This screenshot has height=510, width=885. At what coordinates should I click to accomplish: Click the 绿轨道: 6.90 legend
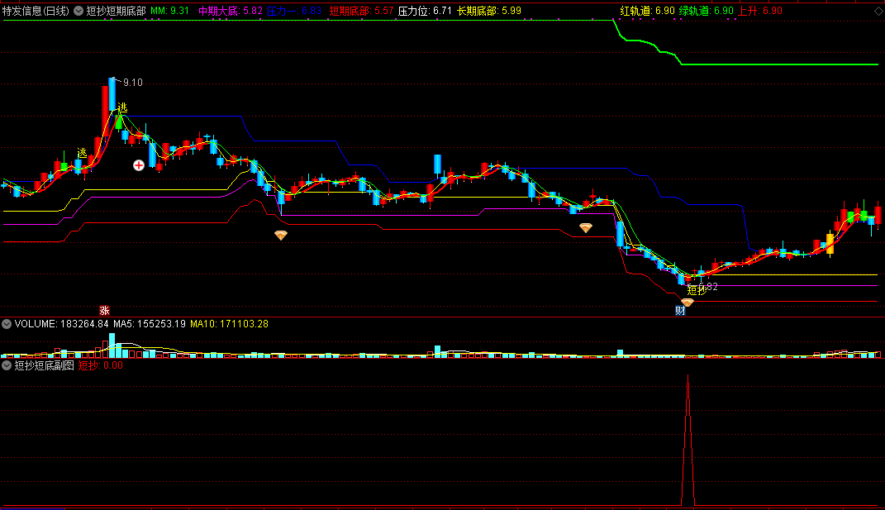[x=706, y=11]
